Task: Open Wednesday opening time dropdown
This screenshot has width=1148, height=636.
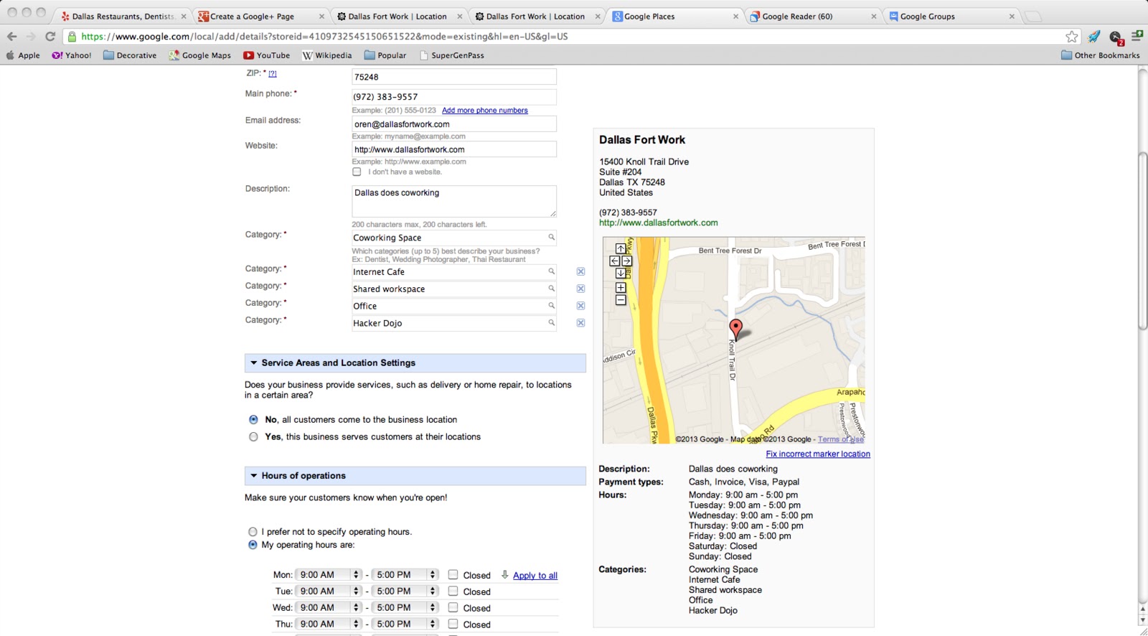Action: coord(329,608)
